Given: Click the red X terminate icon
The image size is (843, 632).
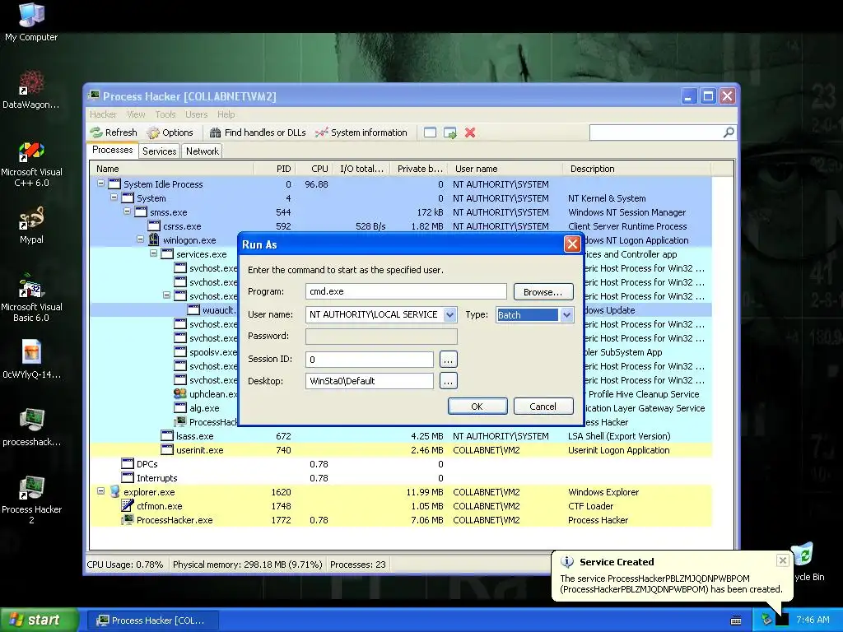Looking at the screenshot, I should pos(470,132).
